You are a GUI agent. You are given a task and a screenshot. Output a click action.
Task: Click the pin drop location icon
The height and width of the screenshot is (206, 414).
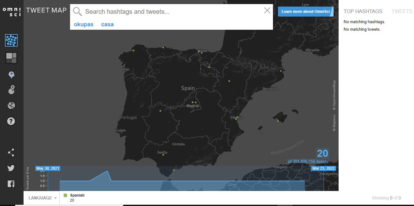[x=11, y=90]
